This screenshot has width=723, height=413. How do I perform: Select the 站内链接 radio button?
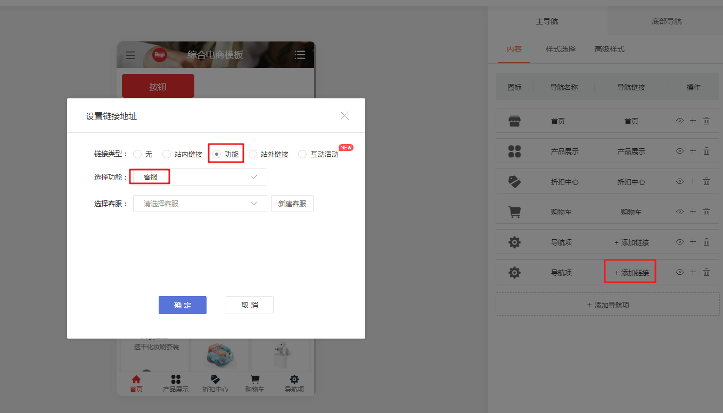tap(167, 154)
